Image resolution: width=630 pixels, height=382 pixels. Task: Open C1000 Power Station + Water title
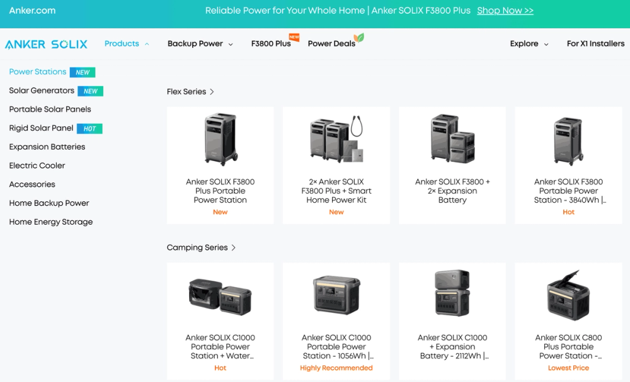click(x=220, y=347)
